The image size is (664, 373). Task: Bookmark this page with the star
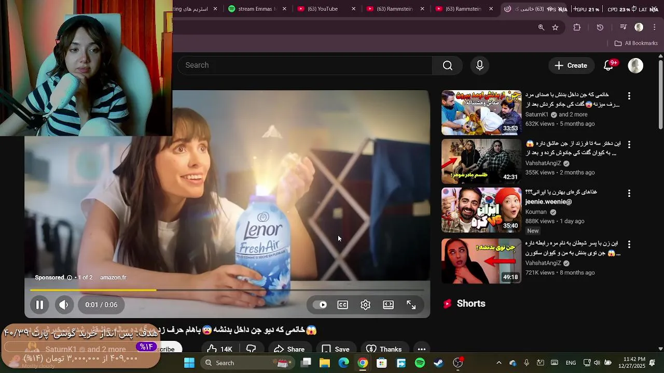tap(555, 27)
